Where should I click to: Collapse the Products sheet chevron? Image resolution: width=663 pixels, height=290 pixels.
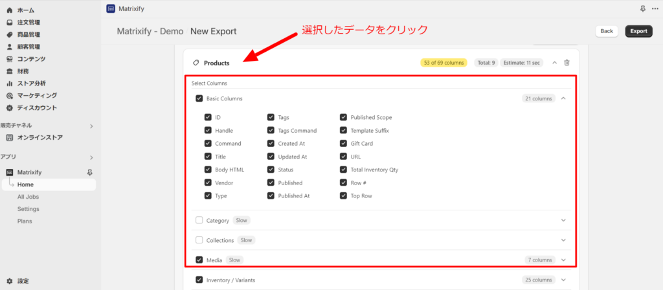555,63
